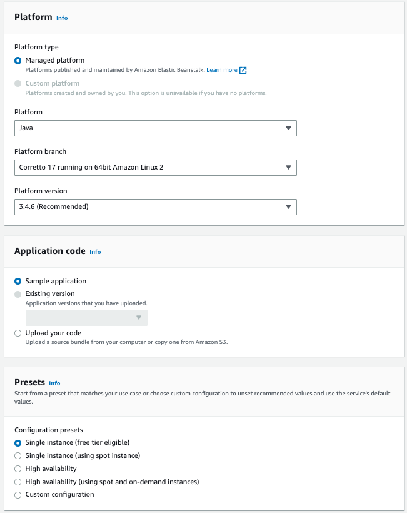
Task: Choose Single instance using spot instance
Action: click(x=18, y=456)
